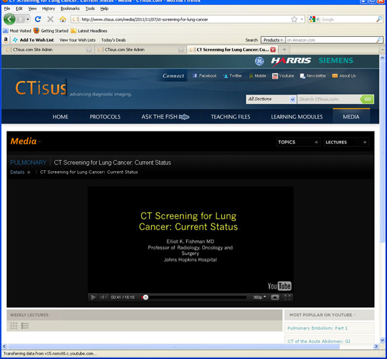Expand the LECTURES dropdown
387x359 pixels.
click(x=346, y=142)
